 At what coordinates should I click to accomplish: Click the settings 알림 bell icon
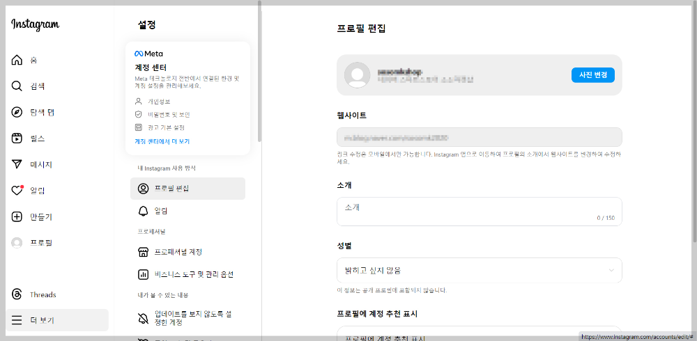point(143,210)
